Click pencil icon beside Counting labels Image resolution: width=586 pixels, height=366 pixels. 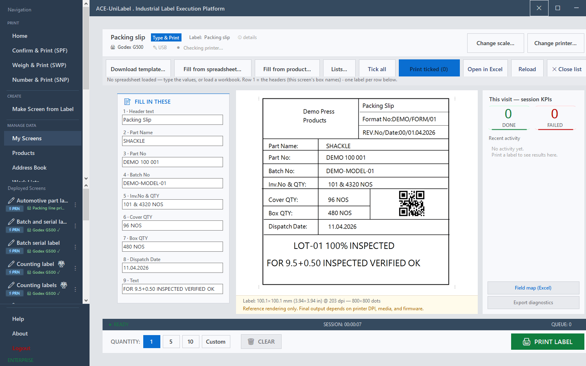[11, 285]
